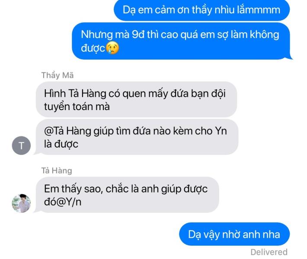Viewport: 307px width, 259px height.
Task: Select the "Hình Tả Hàng có quen" message bubble
Action: click(x=137, y=99)
